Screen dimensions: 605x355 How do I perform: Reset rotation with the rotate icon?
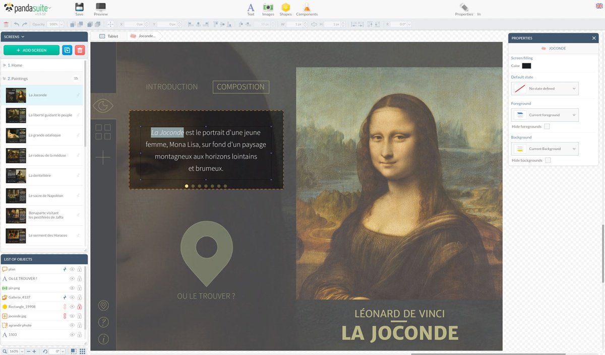point(45,351)
